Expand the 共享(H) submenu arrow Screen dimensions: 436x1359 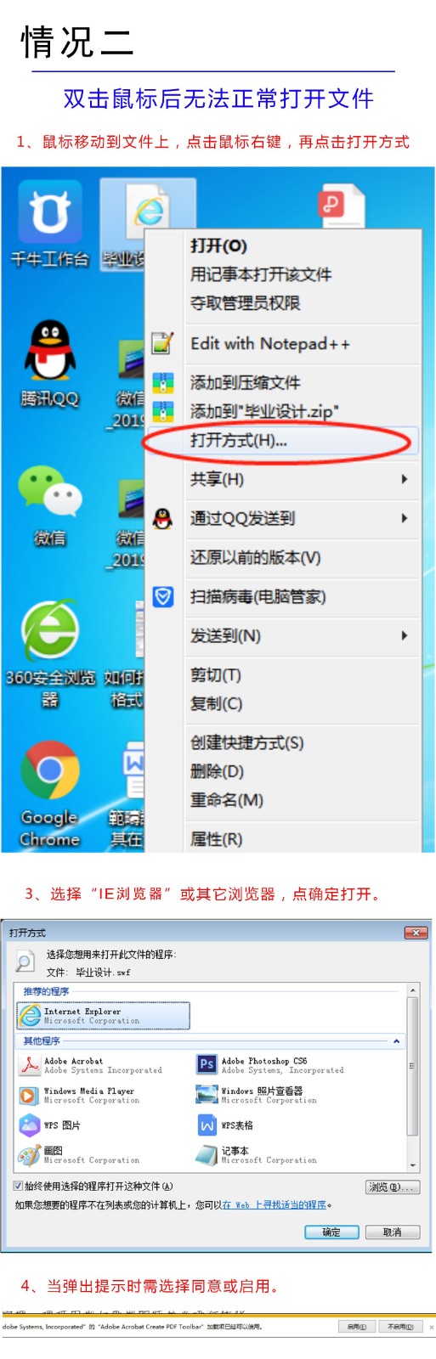(405, 479)
